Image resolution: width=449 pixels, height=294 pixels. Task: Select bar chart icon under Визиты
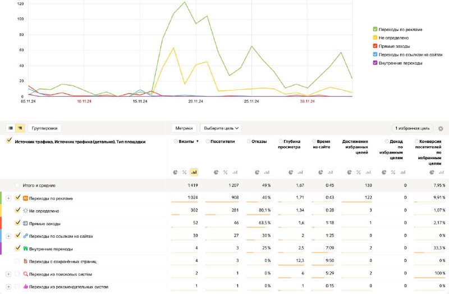coord(194,172)
